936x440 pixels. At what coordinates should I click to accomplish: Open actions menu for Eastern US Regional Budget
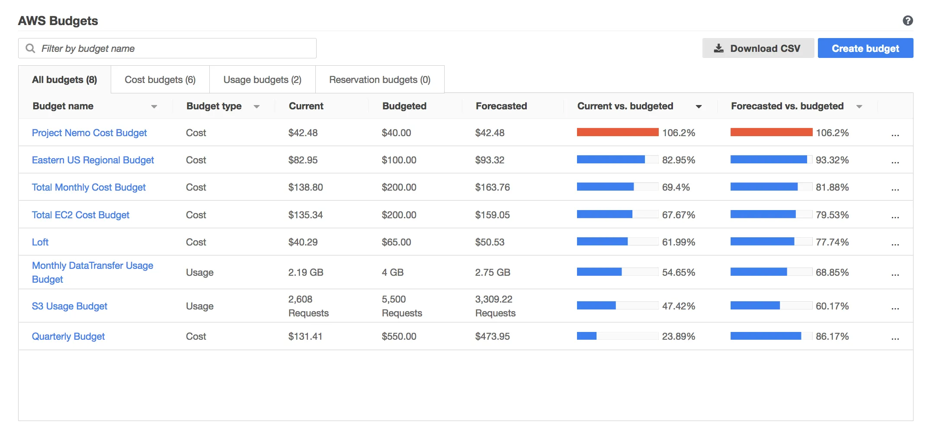(895, 161)
